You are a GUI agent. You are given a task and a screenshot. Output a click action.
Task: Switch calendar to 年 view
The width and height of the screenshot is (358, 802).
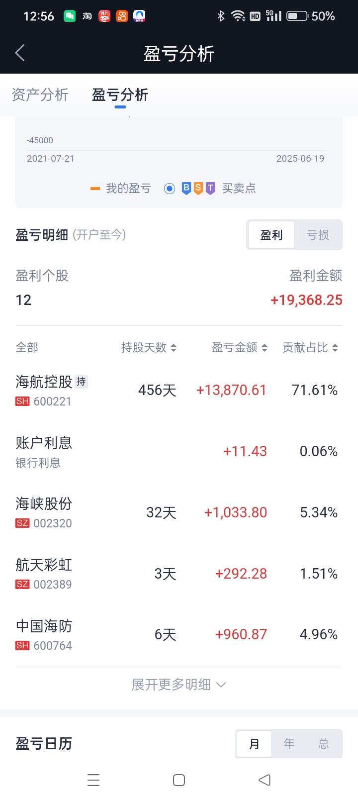coord(289,744)
